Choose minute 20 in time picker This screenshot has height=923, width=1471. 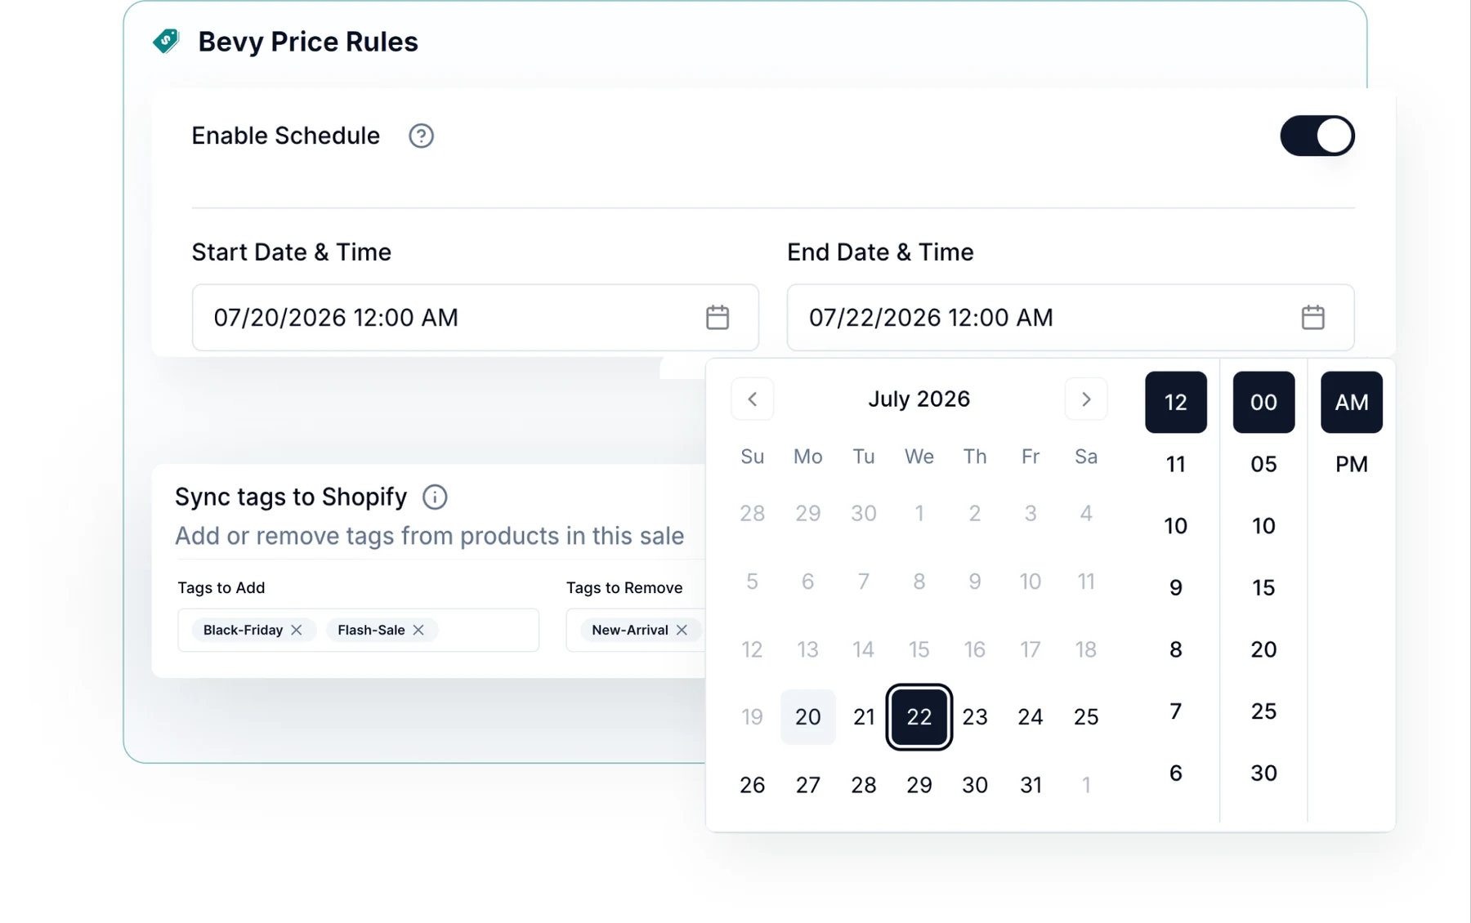point(1264,649)
